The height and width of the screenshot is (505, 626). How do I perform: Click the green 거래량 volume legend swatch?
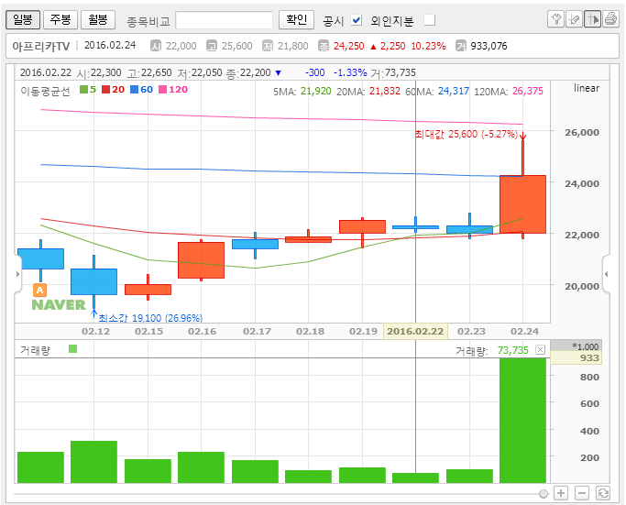point(72,349)
